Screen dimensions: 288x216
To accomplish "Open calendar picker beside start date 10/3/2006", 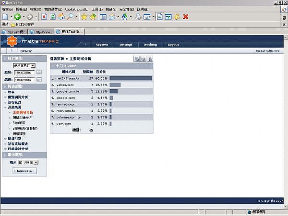I will click(39, 72).
